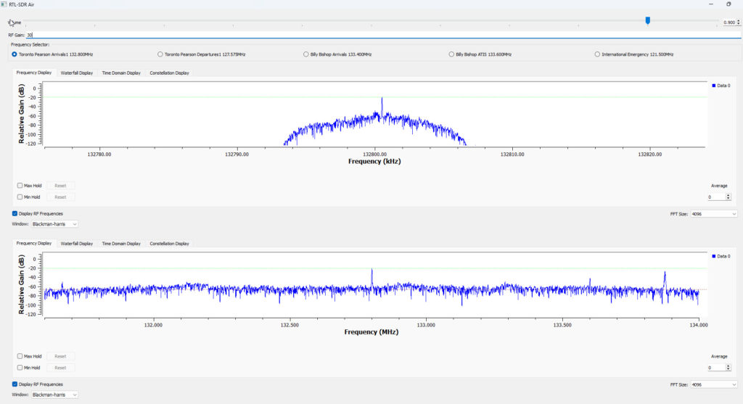
Task: Click the RTL-SDR Air app icon in title bar
Action: click(4, 4)
